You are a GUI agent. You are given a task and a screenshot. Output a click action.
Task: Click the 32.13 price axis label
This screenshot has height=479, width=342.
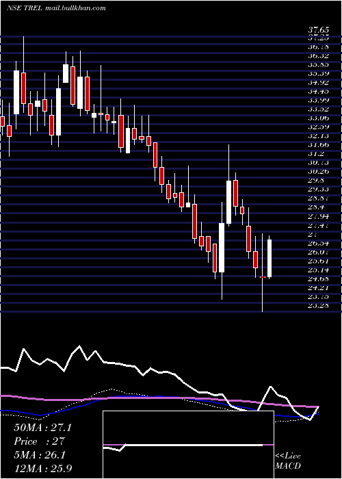[318, 135]
